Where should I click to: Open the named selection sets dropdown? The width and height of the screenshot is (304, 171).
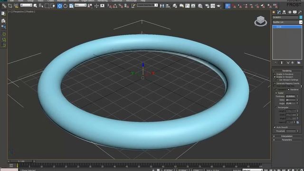click(147, 5)
